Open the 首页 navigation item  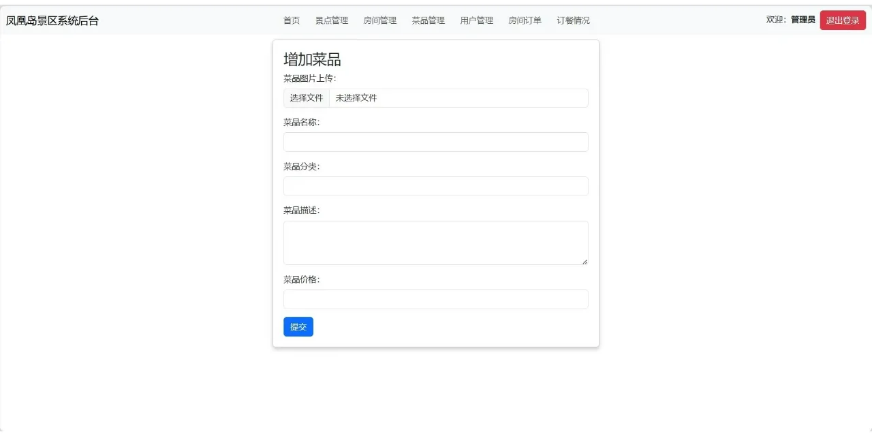(291, 20)
